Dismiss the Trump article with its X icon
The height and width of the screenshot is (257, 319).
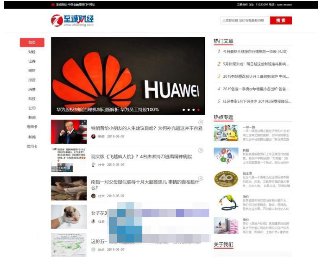click(201, 122)
